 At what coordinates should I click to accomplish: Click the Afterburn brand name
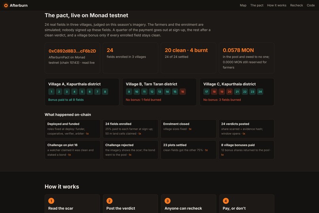(19, 6)
